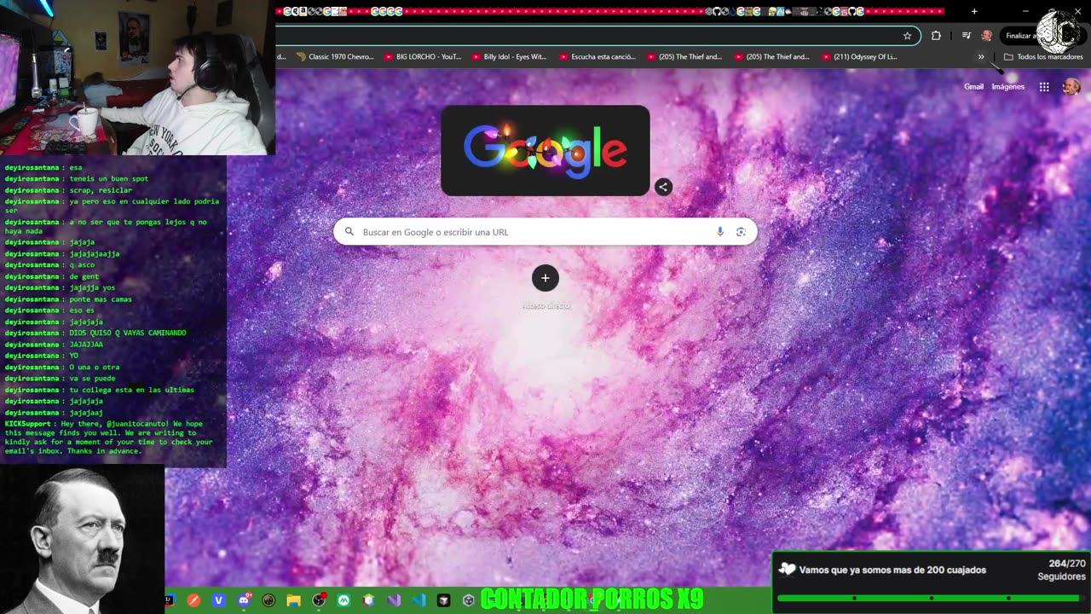This screenshot has width=1091, height=614.
Task: Launch Visual Studio from the taskbar
Action: click(x=394, y=600)
